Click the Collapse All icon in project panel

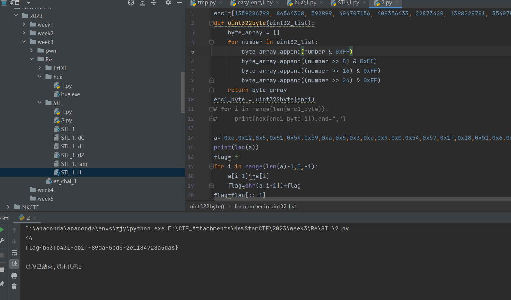(154, 3)
